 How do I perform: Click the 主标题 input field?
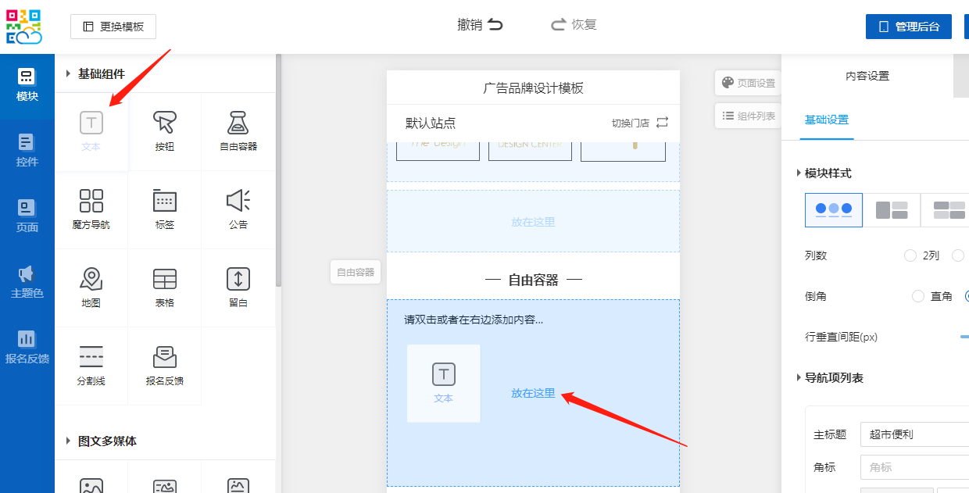914,434
